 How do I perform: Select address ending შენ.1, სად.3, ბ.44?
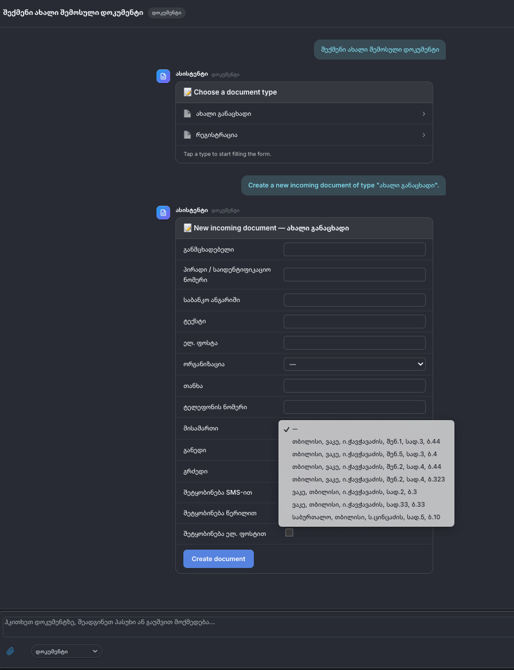pyautogui.click(x=366, y=441)
